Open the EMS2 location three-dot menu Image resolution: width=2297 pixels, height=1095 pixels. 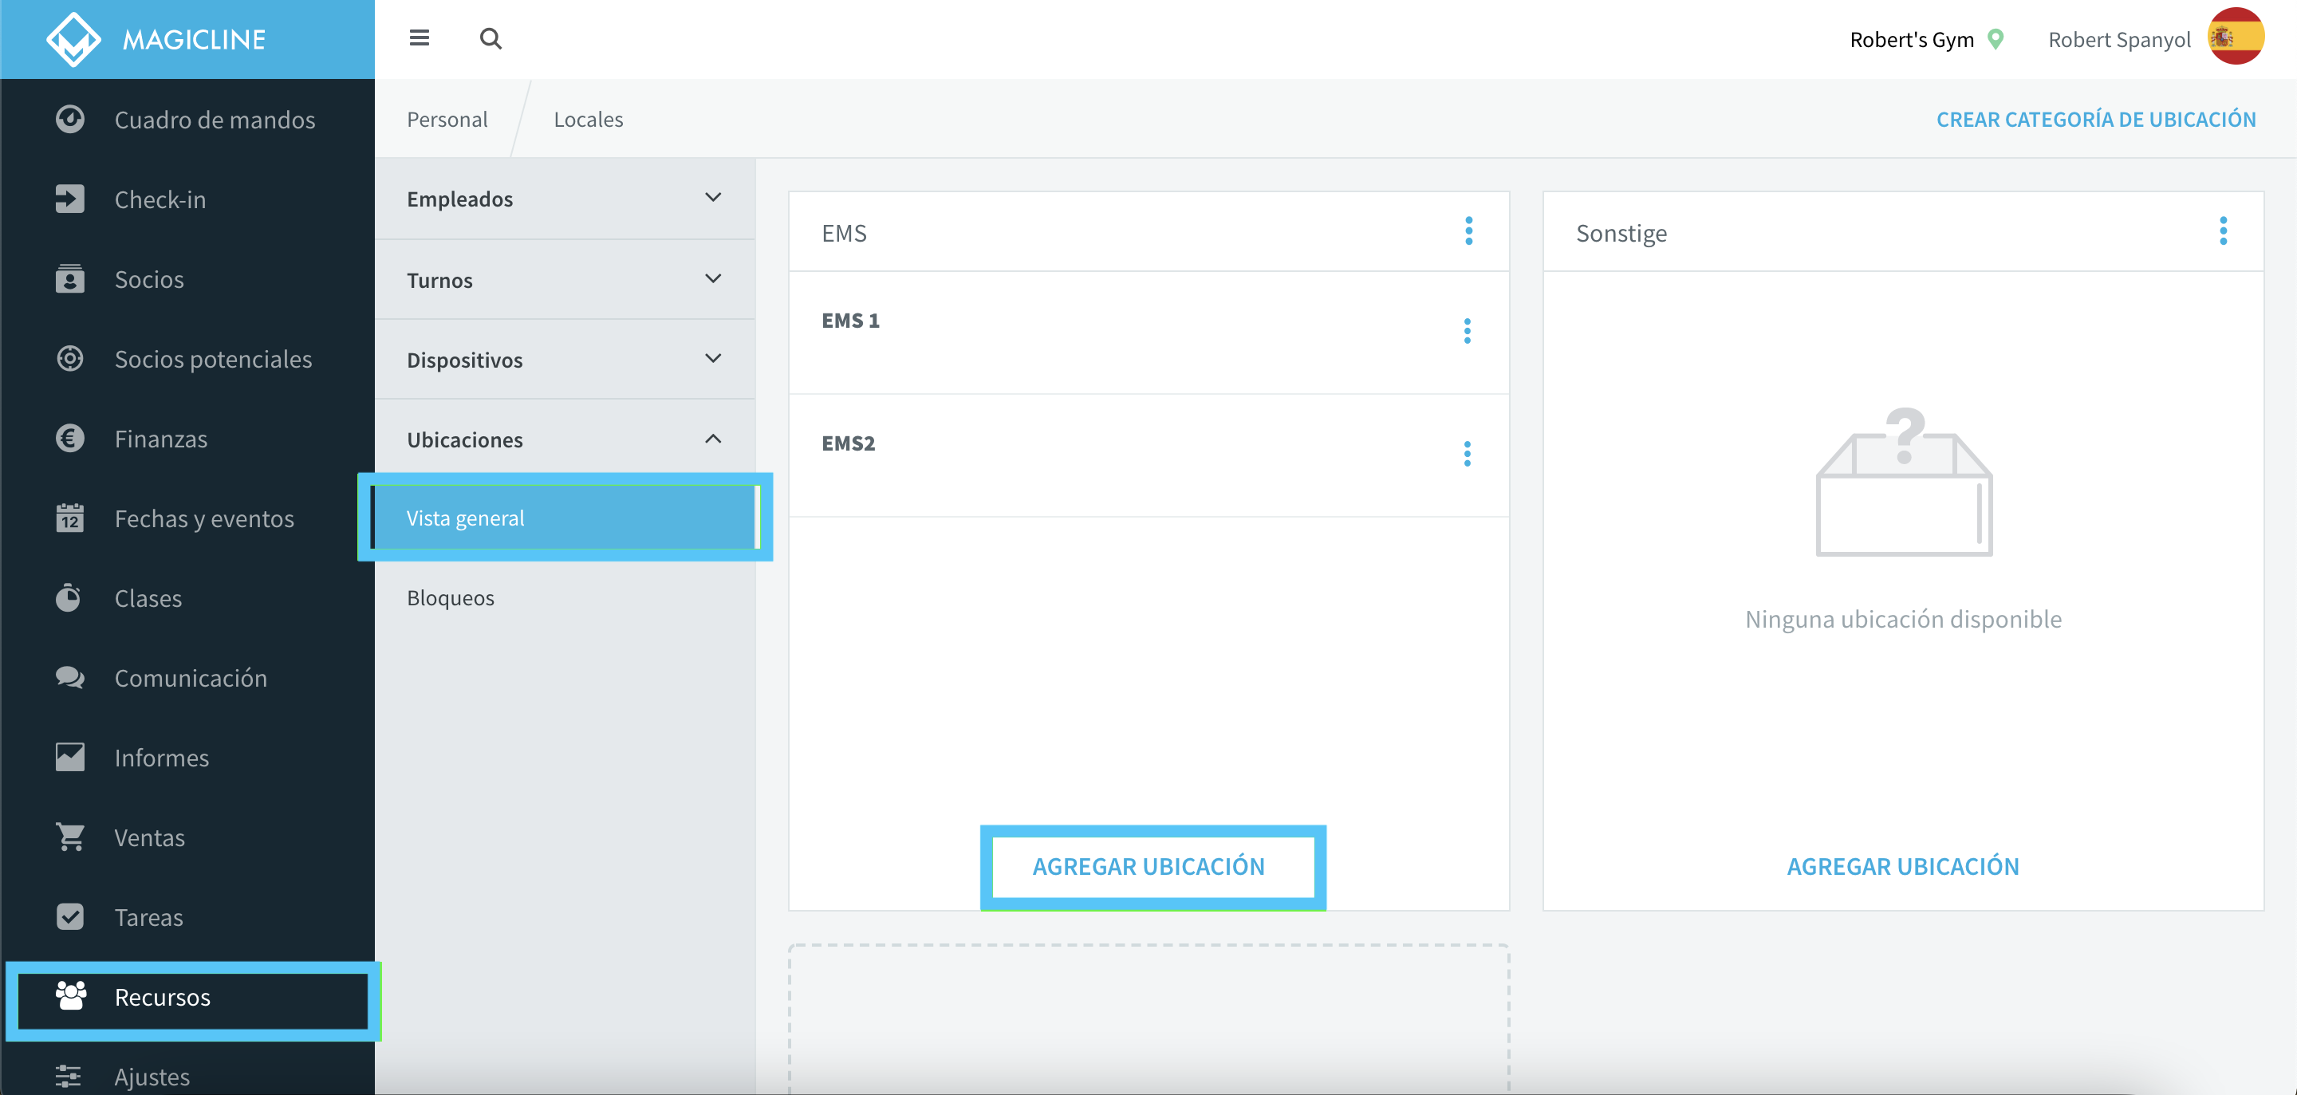(1467, 454)
